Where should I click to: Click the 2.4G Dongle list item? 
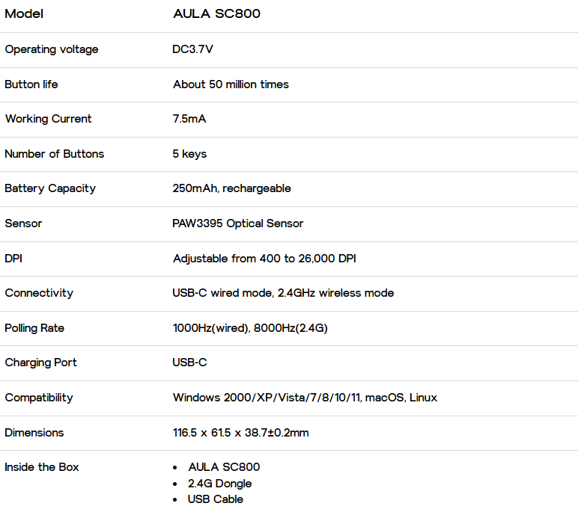[219, 484]
